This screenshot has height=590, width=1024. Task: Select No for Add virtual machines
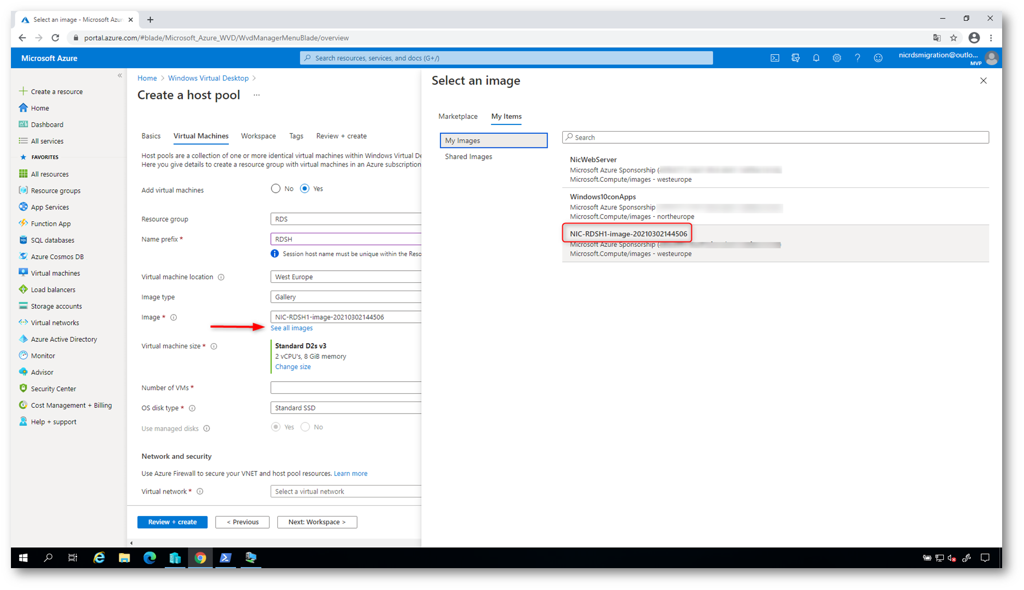(x=276, y=189)
